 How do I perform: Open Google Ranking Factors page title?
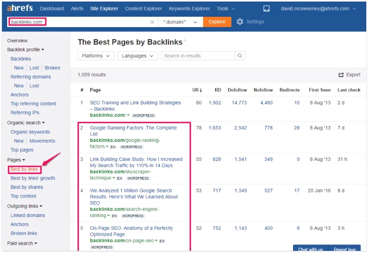click(x=133, y=131)
